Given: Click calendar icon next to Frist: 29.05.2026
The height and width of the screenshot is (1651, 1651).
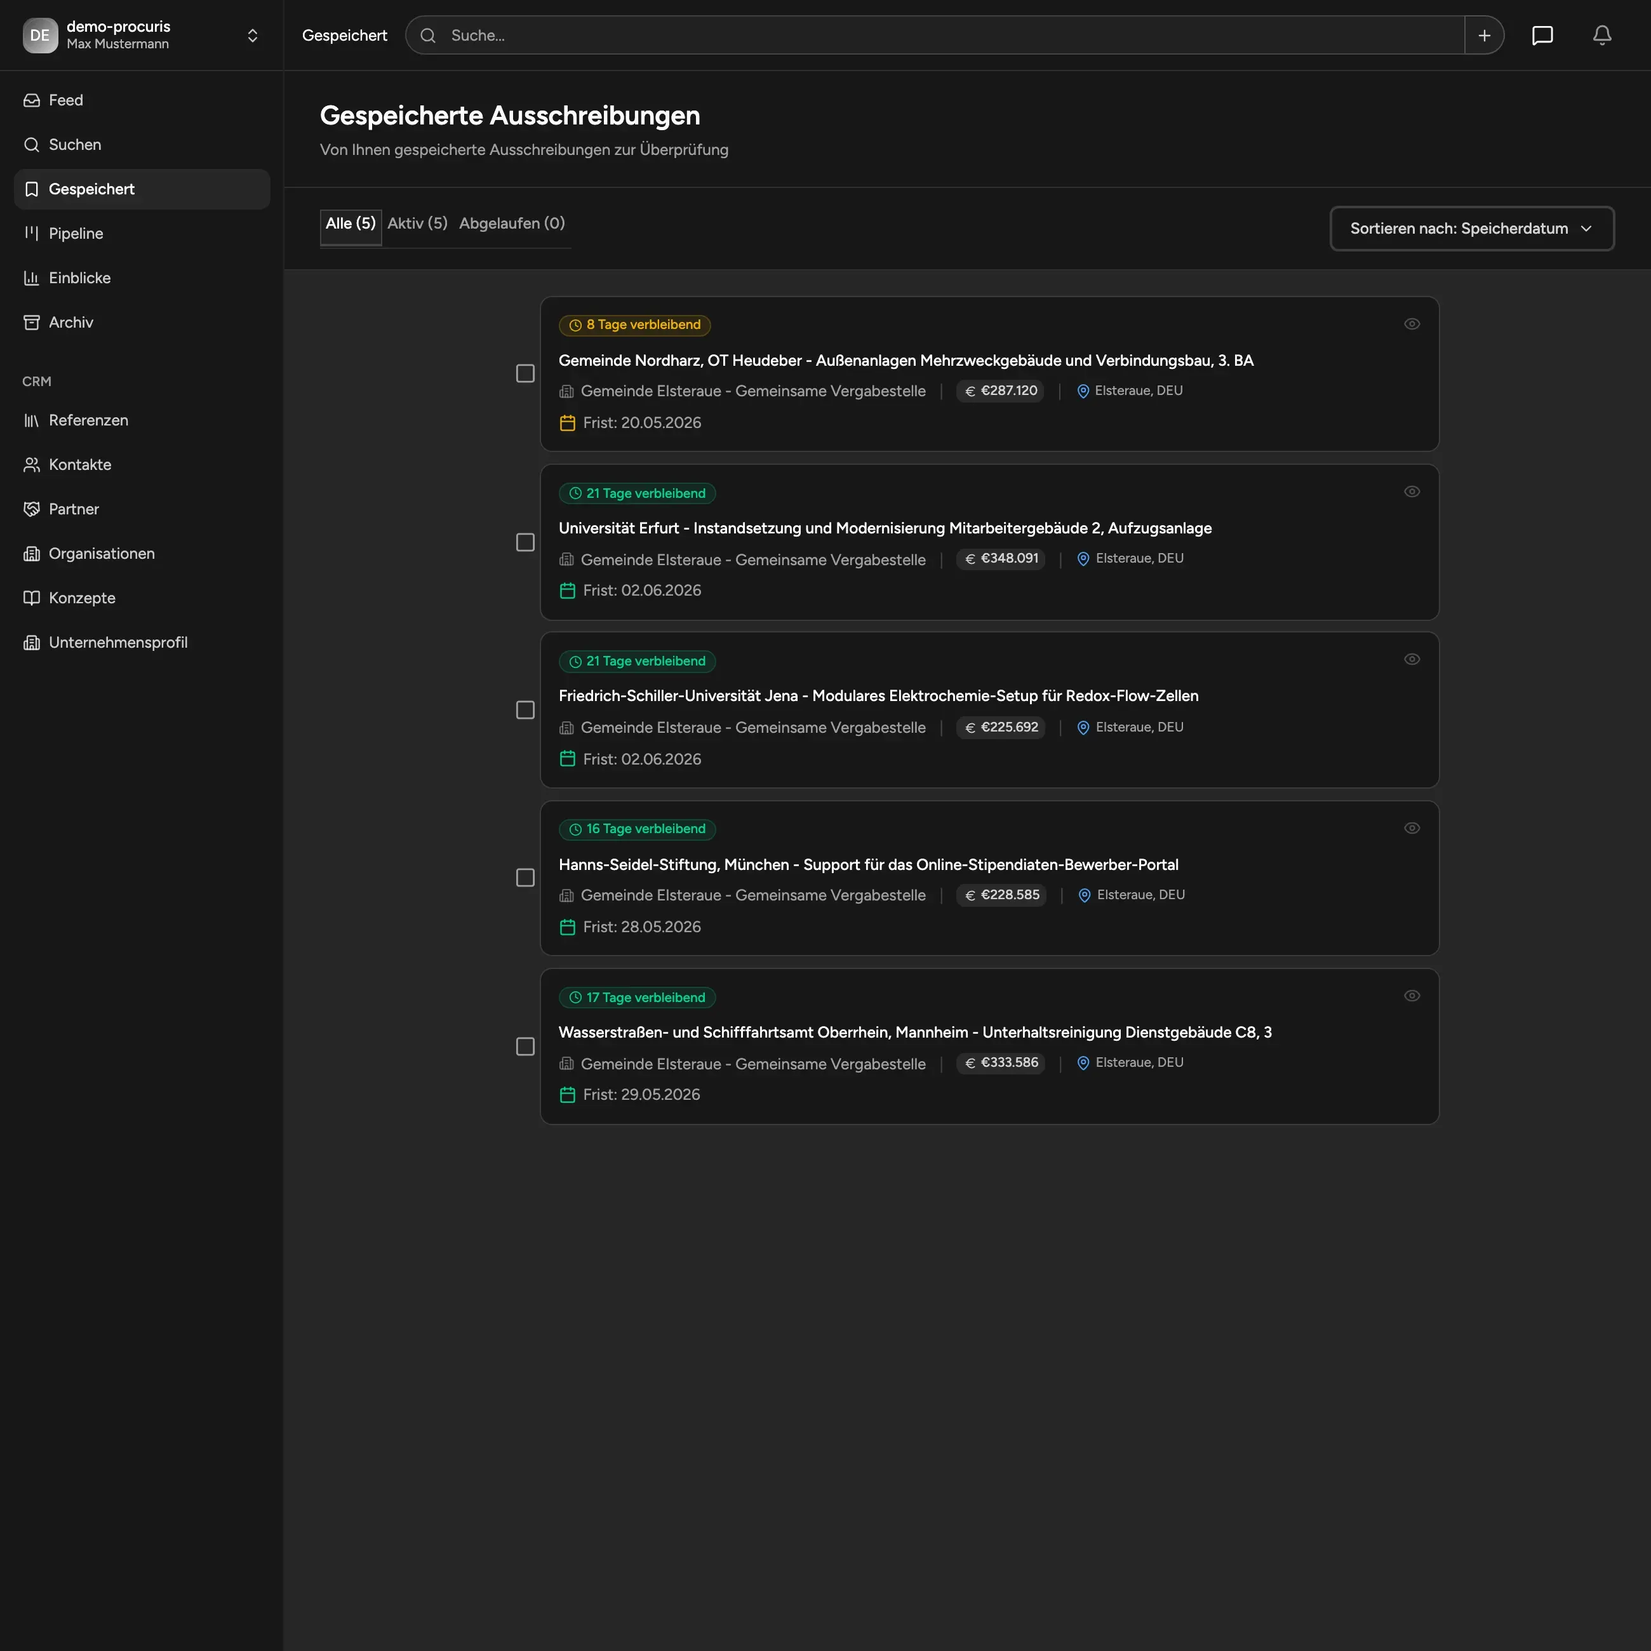Looking at the screenshot, I should (568, 1095).
